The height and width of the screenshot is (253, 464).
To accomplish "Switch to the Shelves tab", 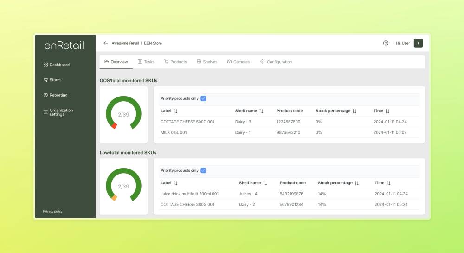I will 207,62.
